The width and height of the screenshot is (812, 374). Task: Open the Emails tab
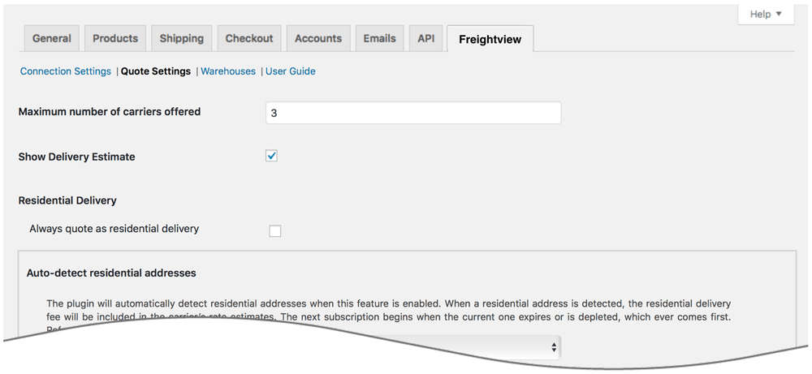click(x=380, y=38)
